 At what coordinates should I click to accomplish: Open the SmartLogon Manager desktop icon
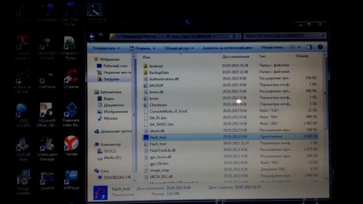[x=47, y=148]
